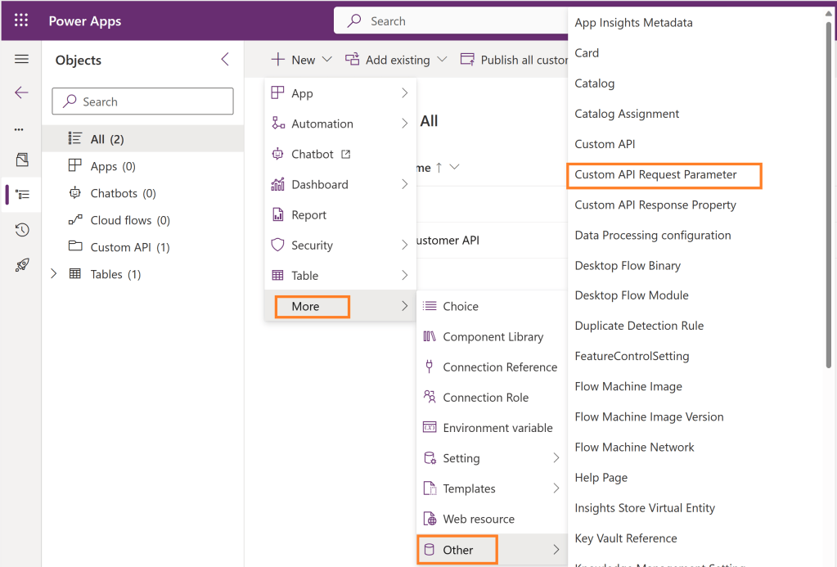This screenshot has width=837, height=567.
Task: Click the back arrow in left rail
Action: click(22, 92)
